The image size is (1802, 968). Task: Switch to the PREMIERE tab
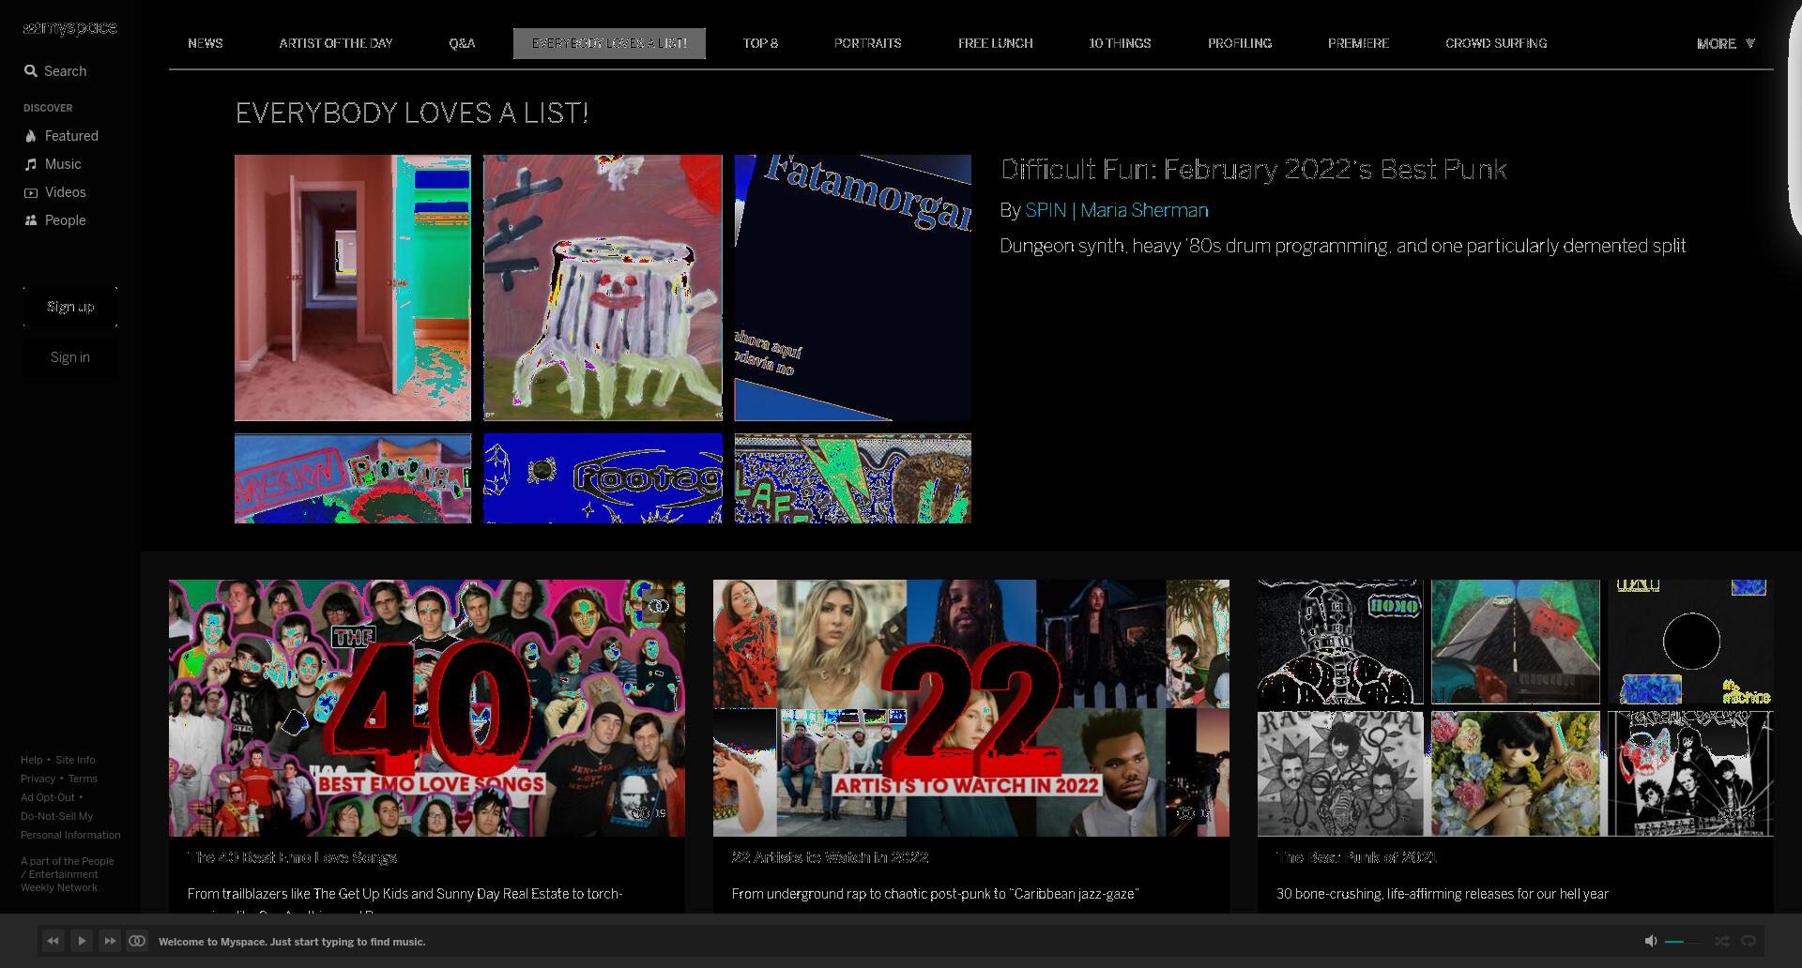coord(1358,43)
